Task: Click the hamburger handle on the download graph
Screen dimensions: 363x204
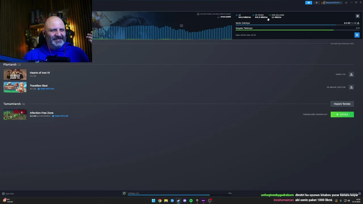Action: (181, 26)
